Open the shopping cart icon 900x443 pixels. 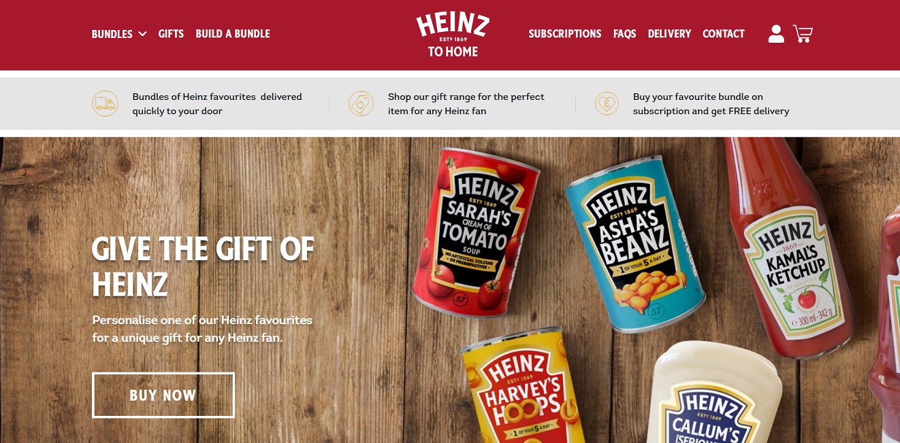click(803, 34)
